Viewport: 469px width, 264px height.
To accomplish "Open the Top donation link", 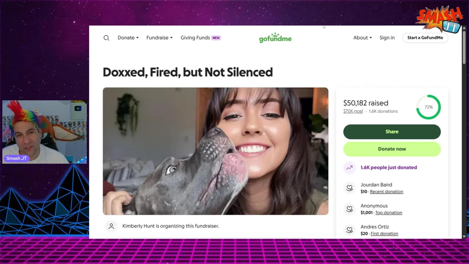I will [x=388, y=213].
